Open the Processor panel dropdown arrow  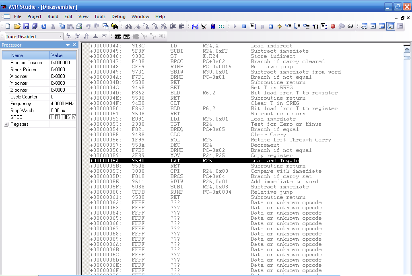point(68,45)
